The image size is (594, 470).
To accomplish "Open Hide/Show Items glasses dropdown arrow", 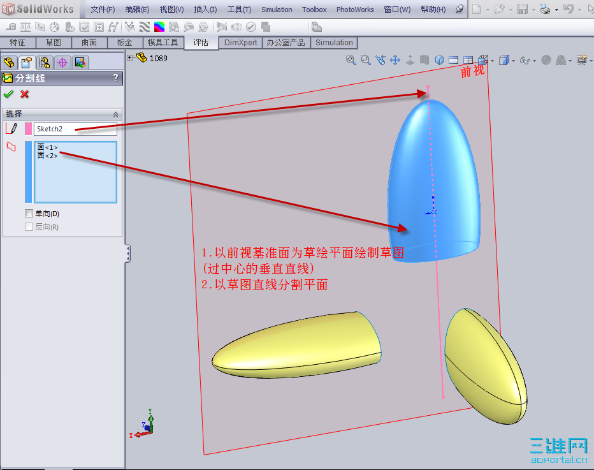I will [x=534, y=61].
